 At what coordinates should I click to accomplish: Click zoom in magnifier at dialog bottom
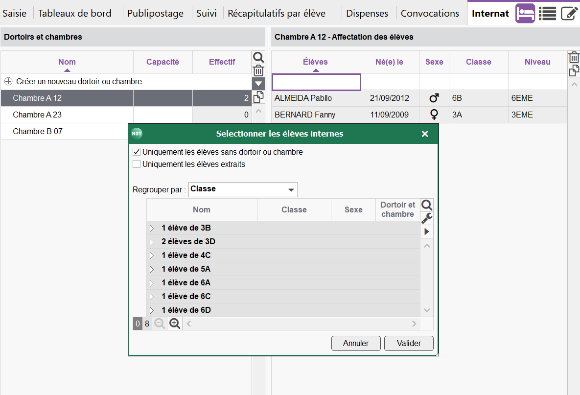coord(175,324)
